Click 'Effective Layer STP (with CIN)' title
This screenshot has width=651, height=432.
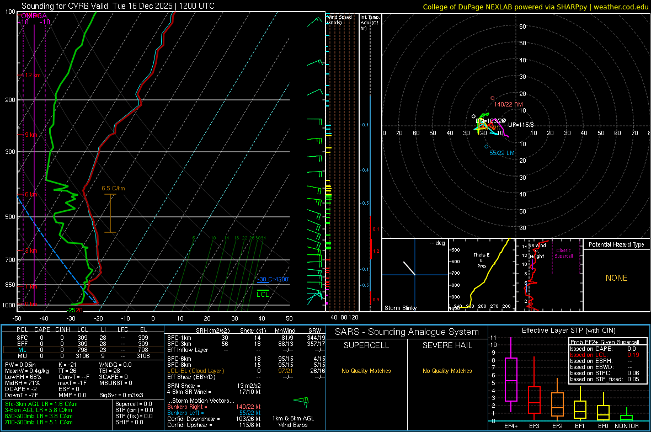coord(568,330)
